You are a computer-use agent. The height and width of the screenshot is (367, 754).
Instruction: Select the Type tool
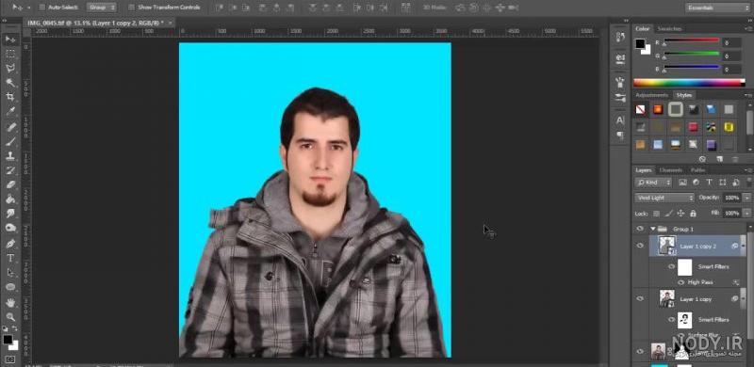pyautogui.click(x=10, y=258)
